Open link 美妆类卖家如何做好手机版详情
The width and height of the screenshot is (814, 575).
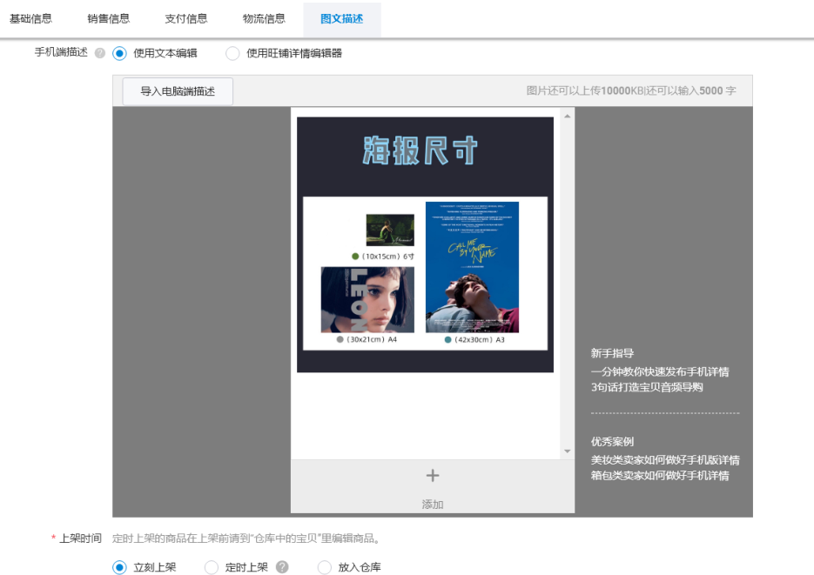665,460
